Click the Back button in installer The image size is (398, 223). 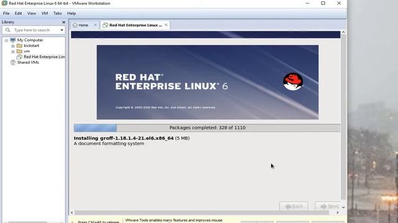tap(294, 206)
